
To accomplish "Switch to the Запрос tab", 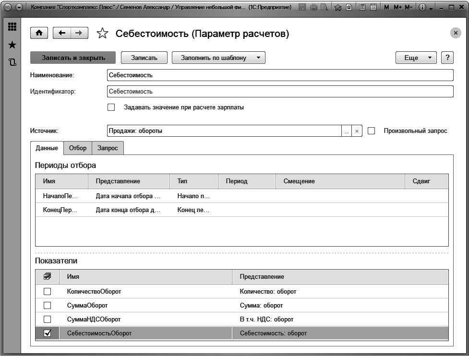I will point(108,148).
